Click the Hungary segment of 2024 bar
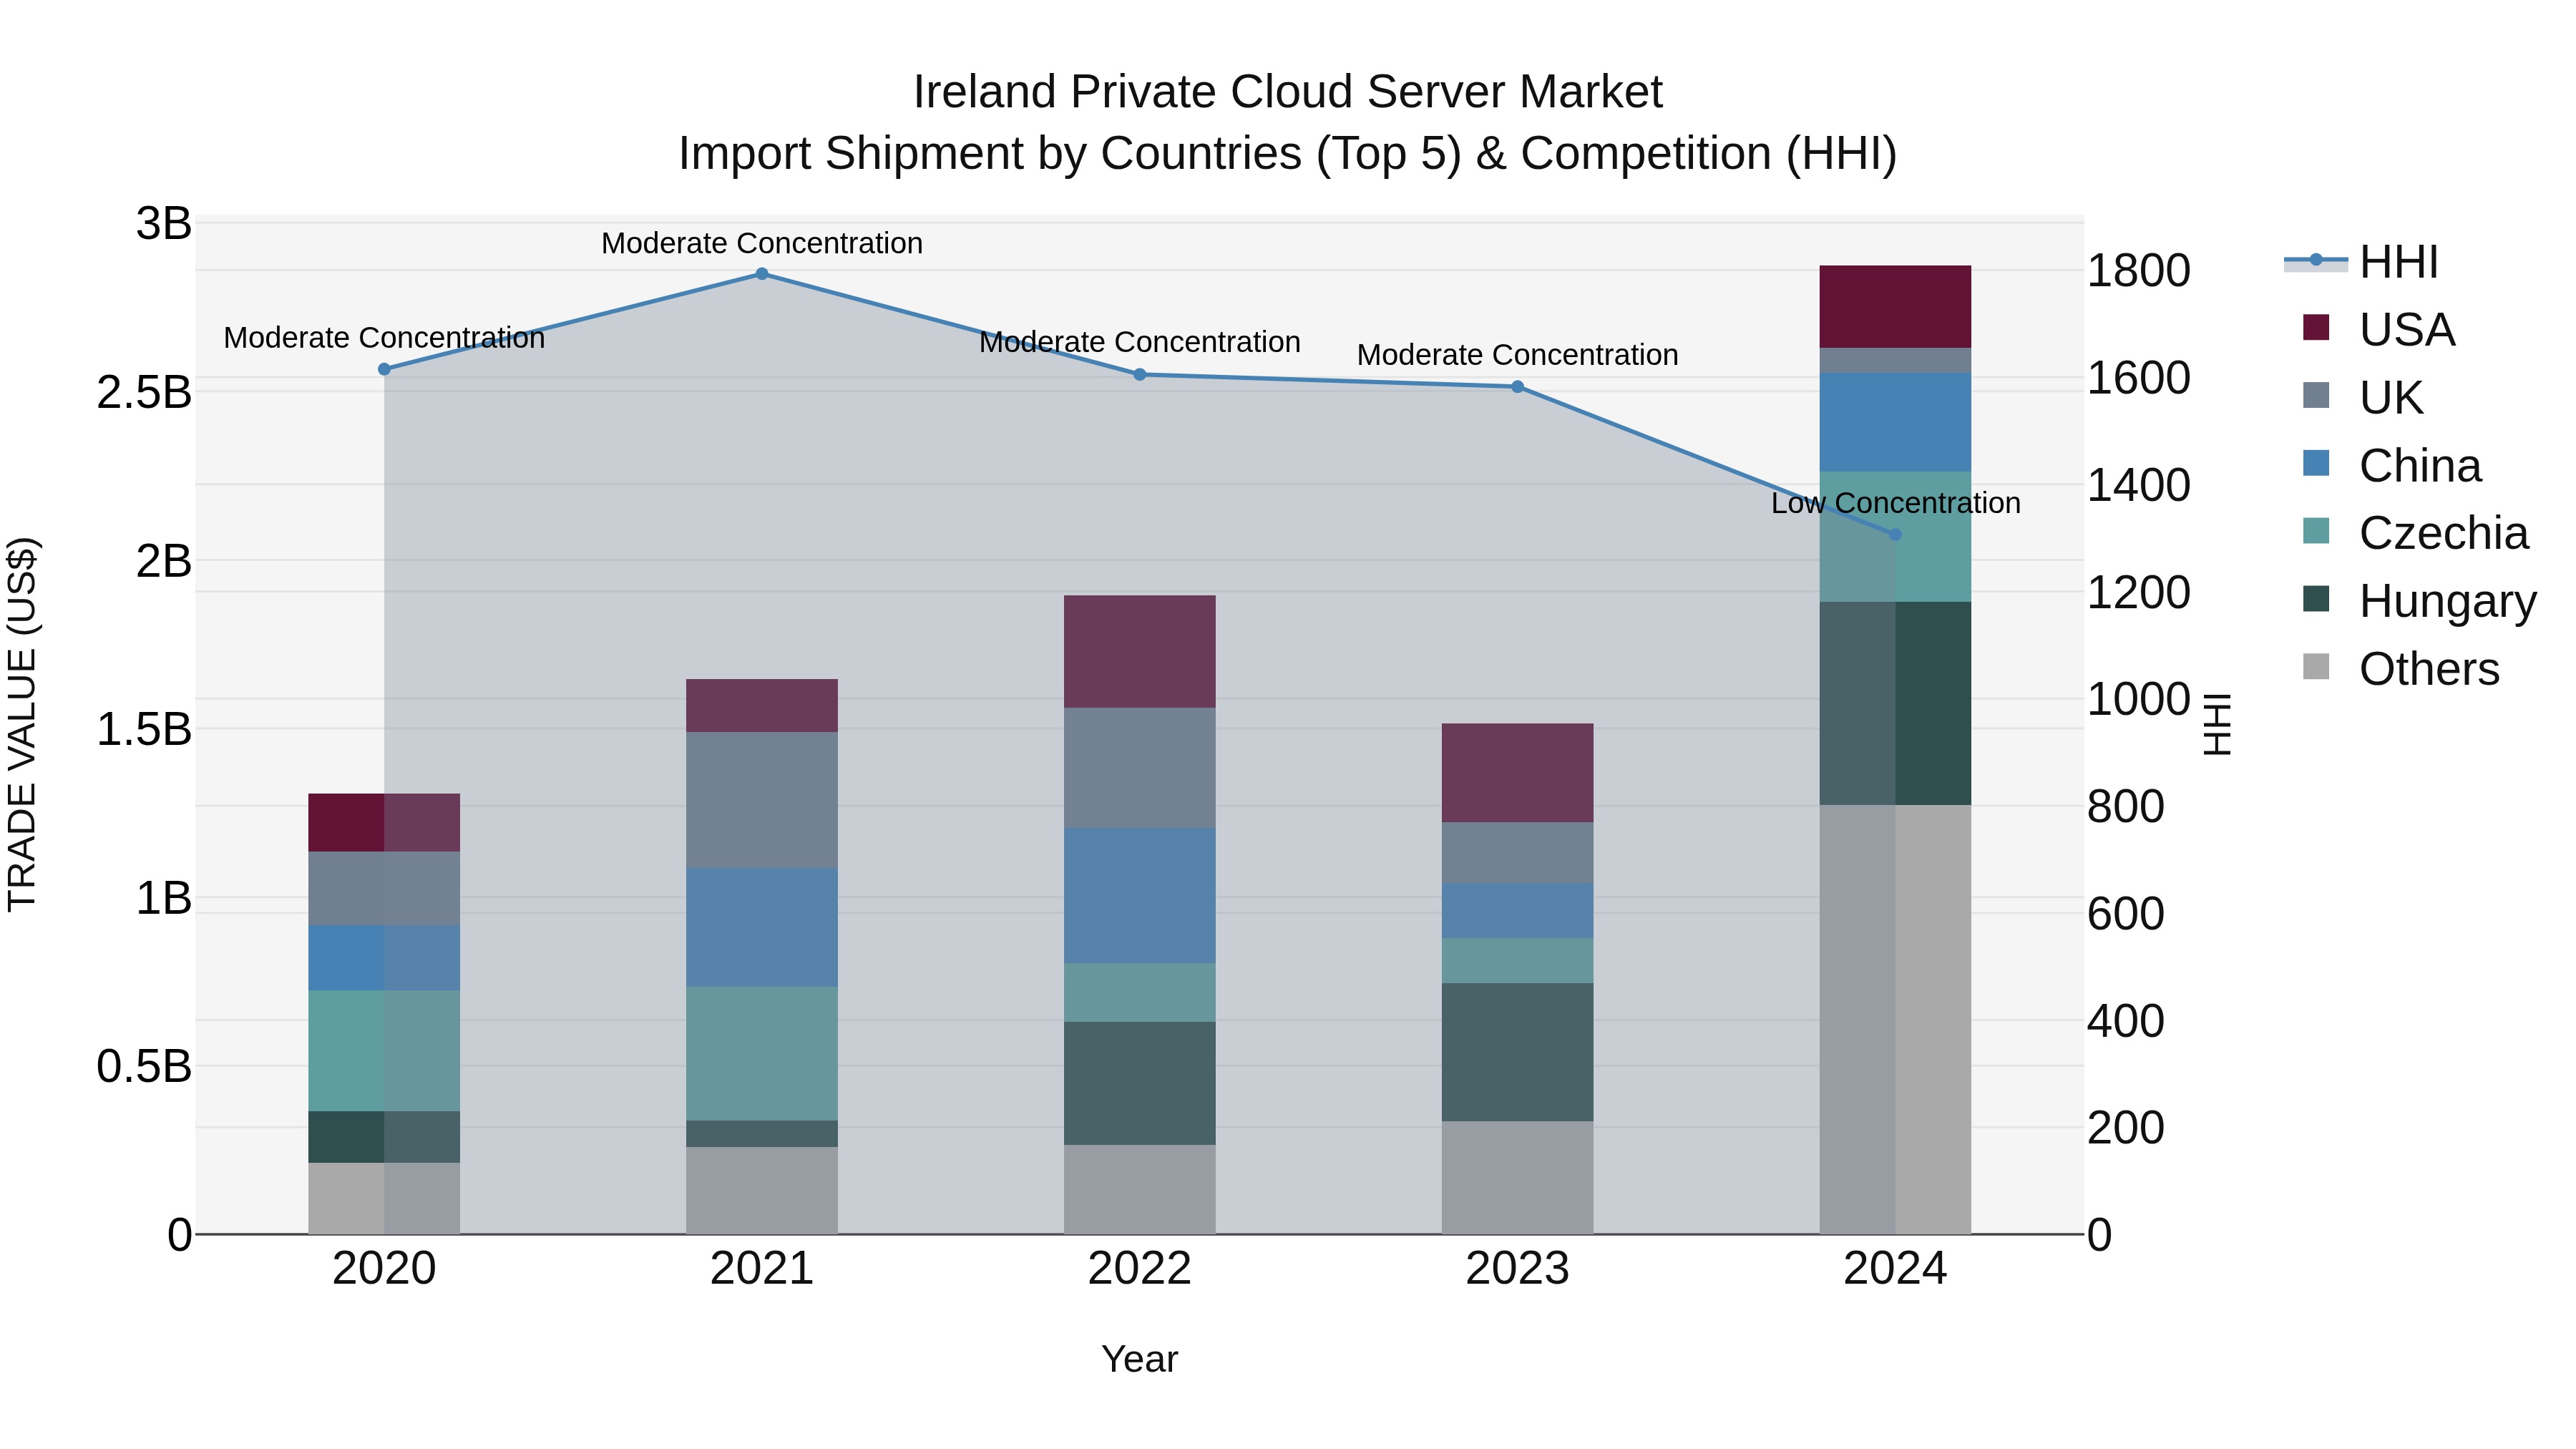 point(1895,704)
